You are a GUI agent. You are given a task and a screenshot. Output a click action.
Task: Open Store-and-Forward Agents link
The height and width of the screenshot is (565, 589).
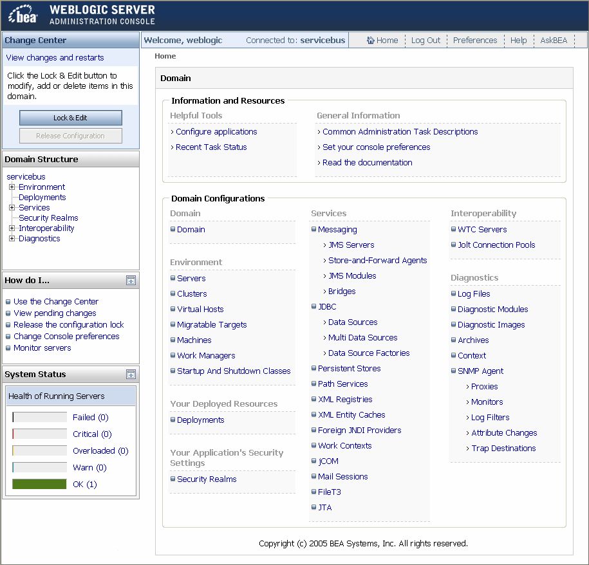tap(377, 260)
